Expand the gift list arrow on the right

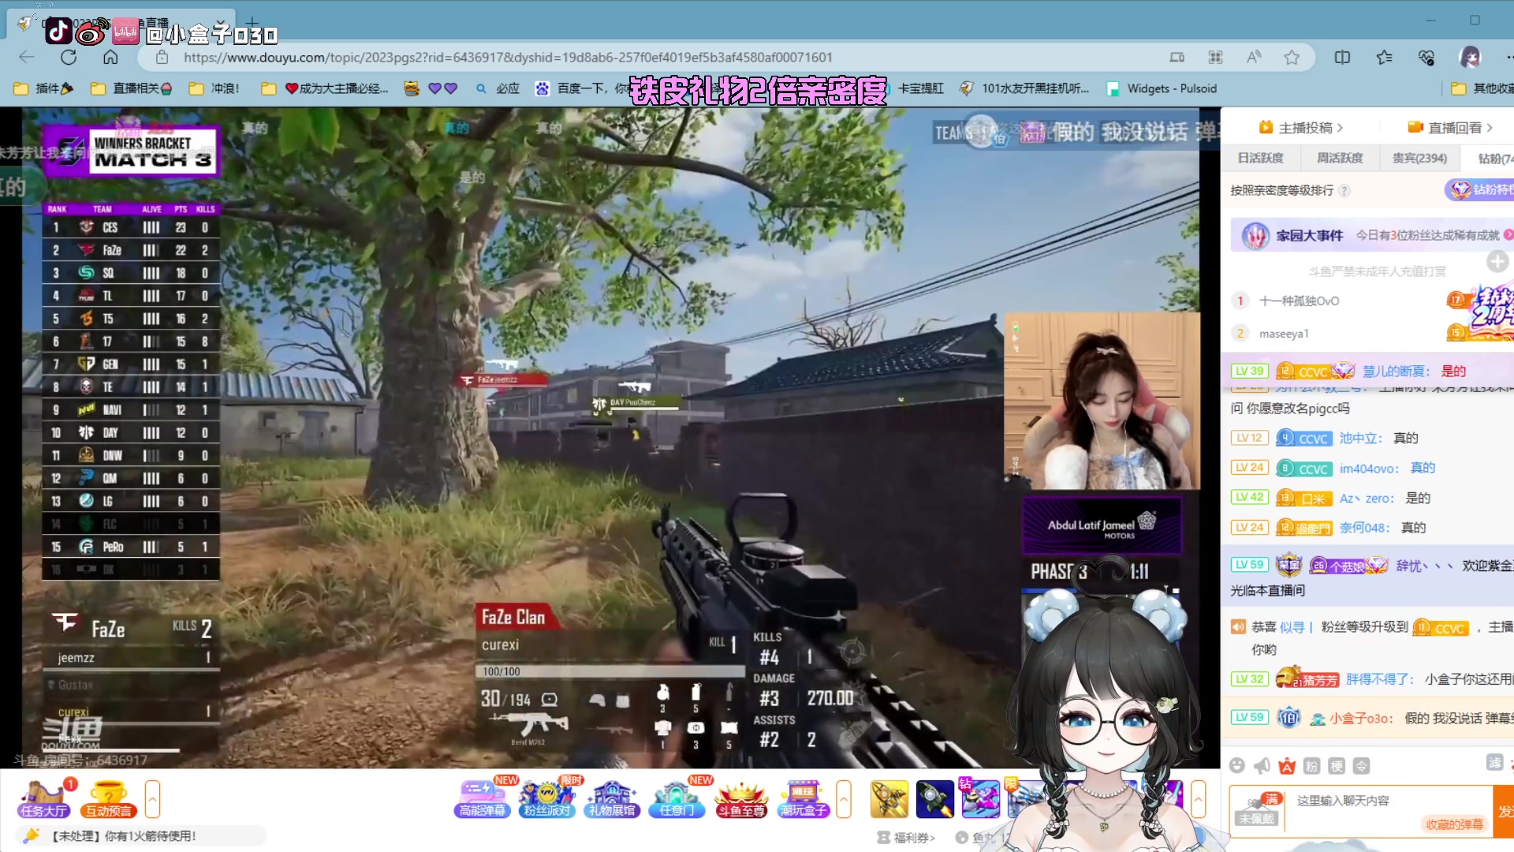pyautogui.click(x=1198, y=799)
